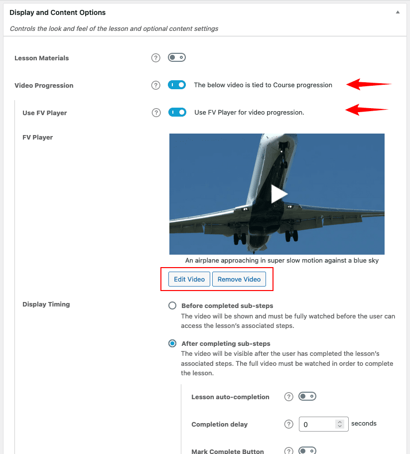Turn off the Use FV Player switch
The width and height of the screenshot is (410, 454).
pos(177,112)
